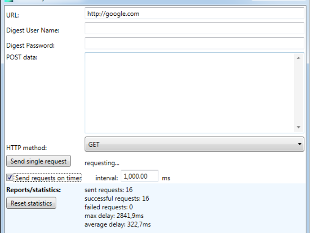This screenshot has width=310, height=233.
Task: Click the 'requesting...' status text
Action: tap(102, 163)
